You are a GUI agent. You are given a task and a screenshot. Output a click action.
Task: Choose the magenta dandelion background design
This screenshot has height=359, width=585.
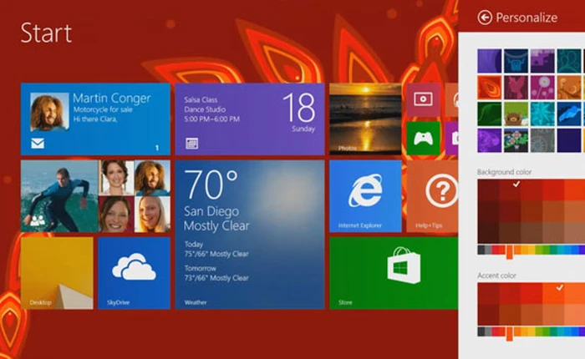[x=542, y=87]
